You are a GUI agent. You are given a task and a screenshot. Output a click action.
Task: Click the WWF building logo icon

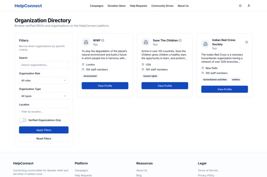click(86, 42)
